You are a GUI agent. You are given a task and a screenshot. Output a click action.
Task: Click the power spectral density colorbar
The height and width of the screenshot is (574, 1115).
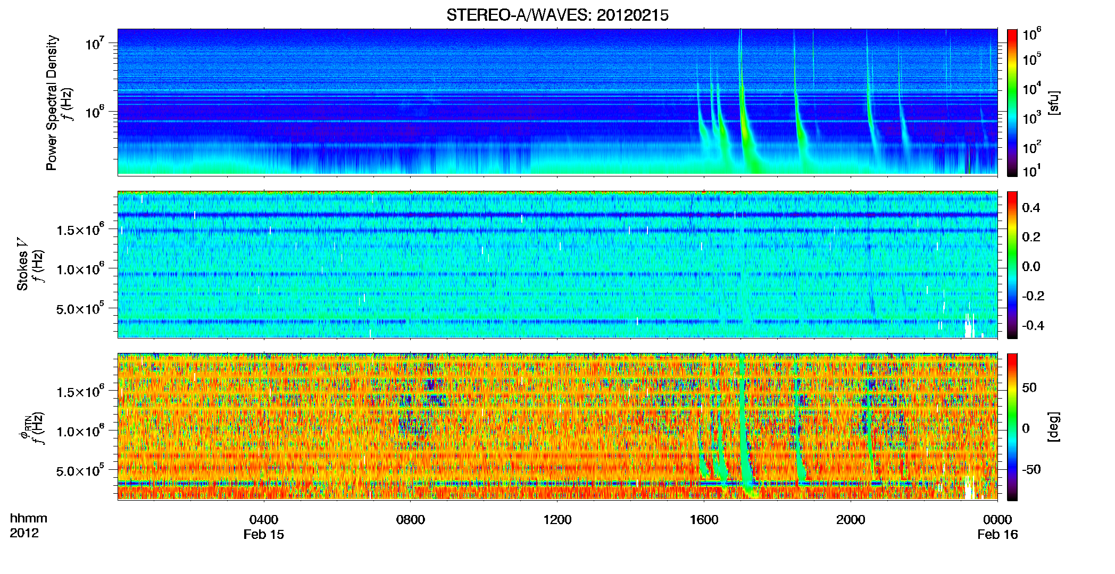pos(1012,103)
